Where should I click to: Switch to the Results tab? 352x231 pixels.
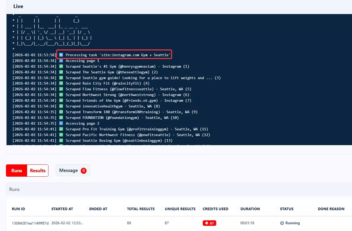point(38,171)
